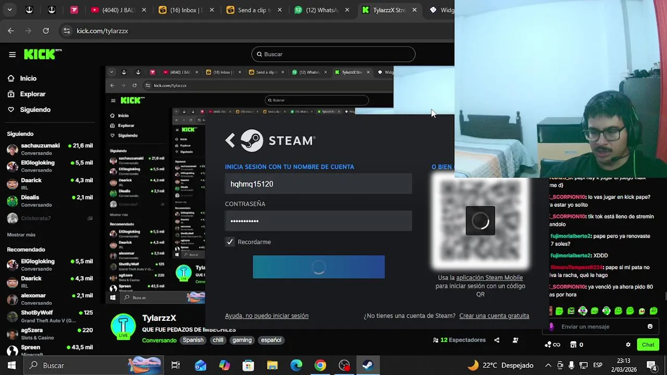This screenshot has width=667, height=375.
Task: Click the Kick search box
Action: [x=333, y=54]
